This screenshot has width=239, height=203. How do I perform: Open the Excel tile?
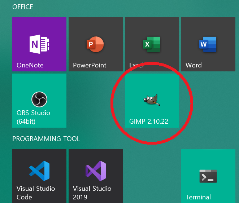[152, 44]
